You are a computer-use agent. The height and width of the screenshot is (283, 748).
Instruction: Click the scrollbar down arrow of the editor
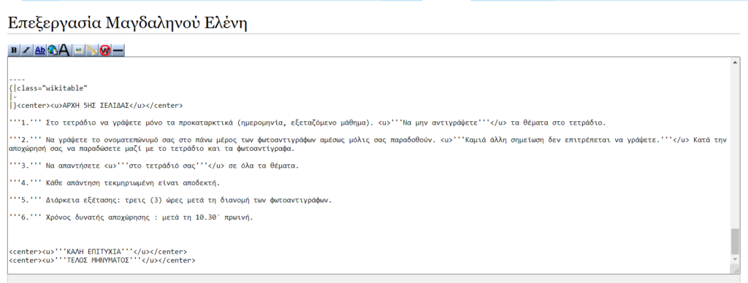(735, 259)
